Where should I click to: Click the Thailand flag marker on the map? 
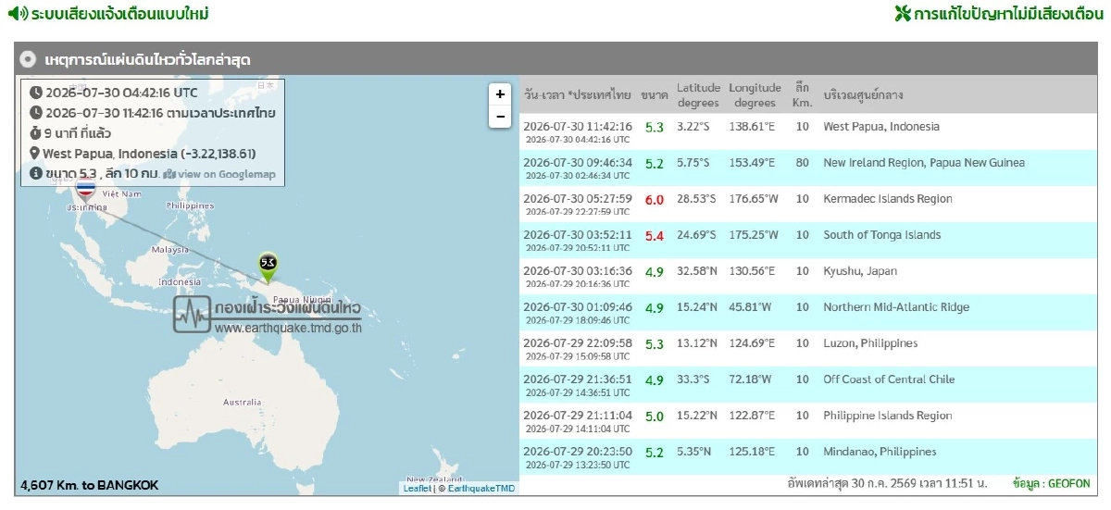coord(86,192)
